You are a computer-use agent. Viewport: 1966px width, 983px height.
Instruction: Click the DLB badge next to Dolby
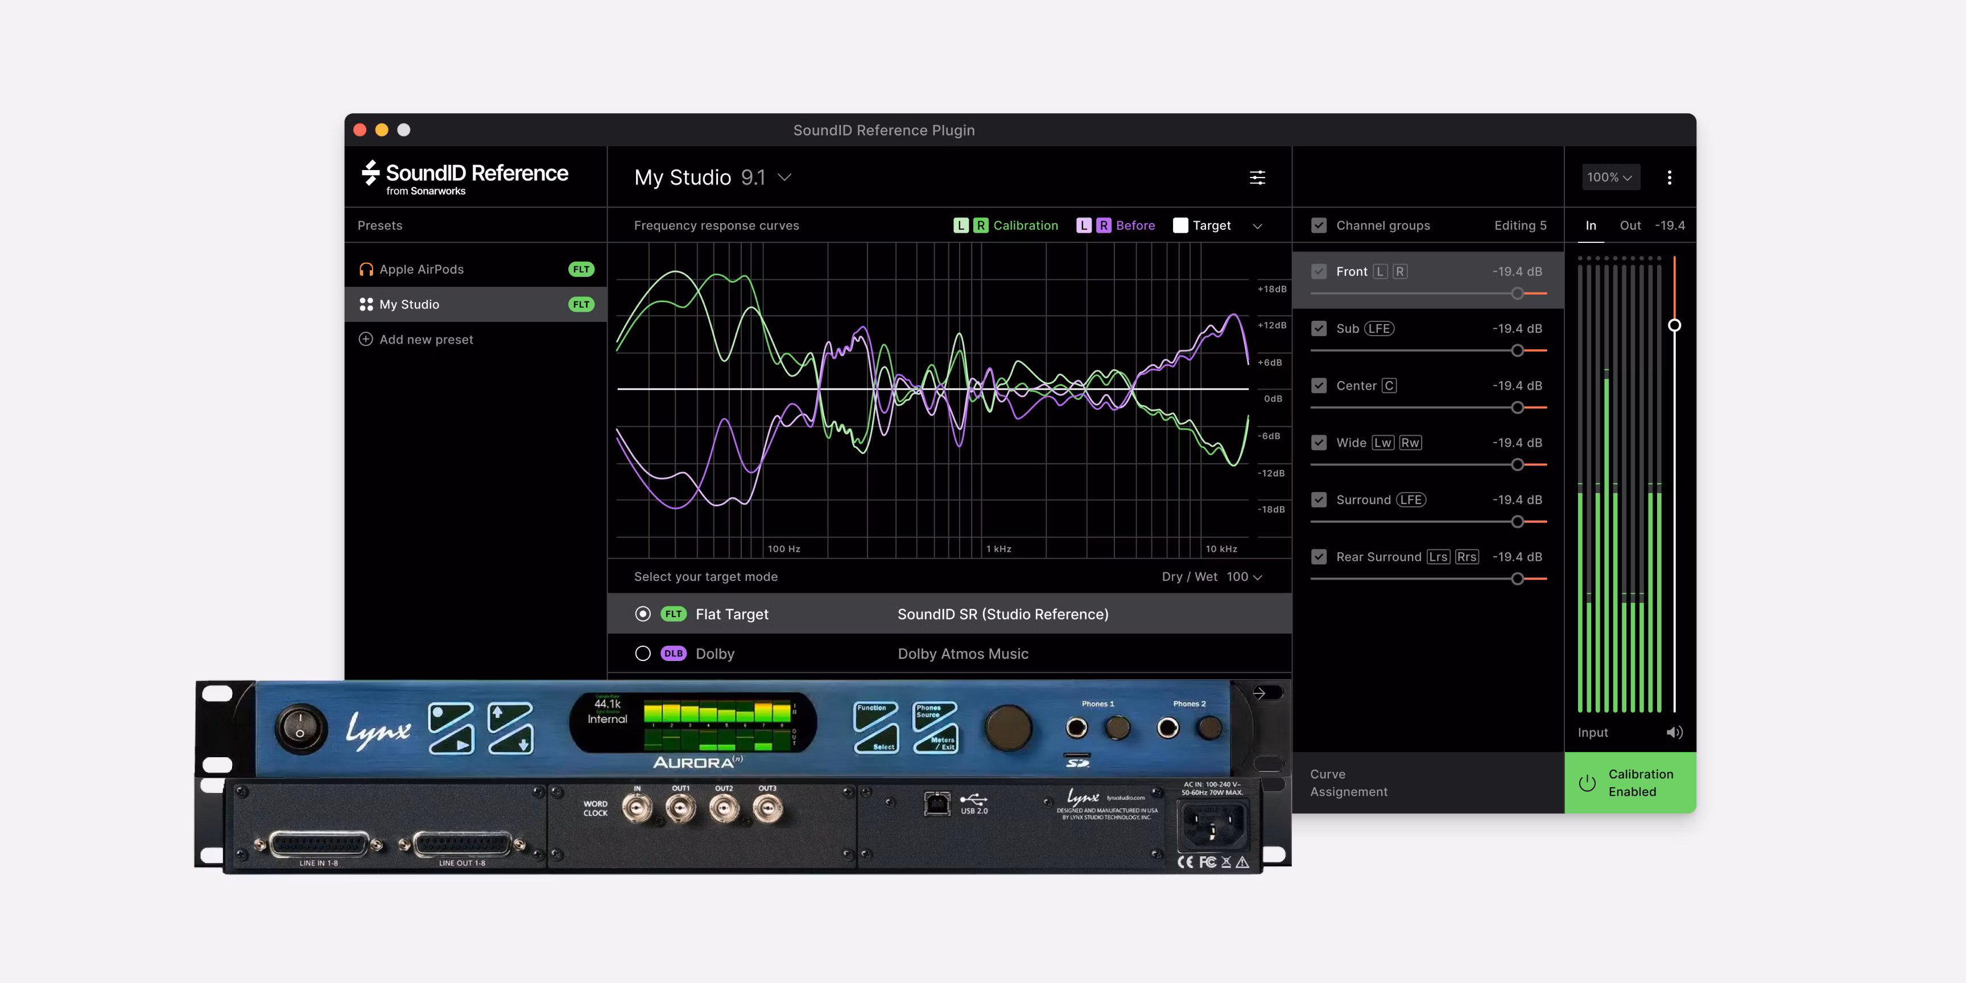point(673,653)
